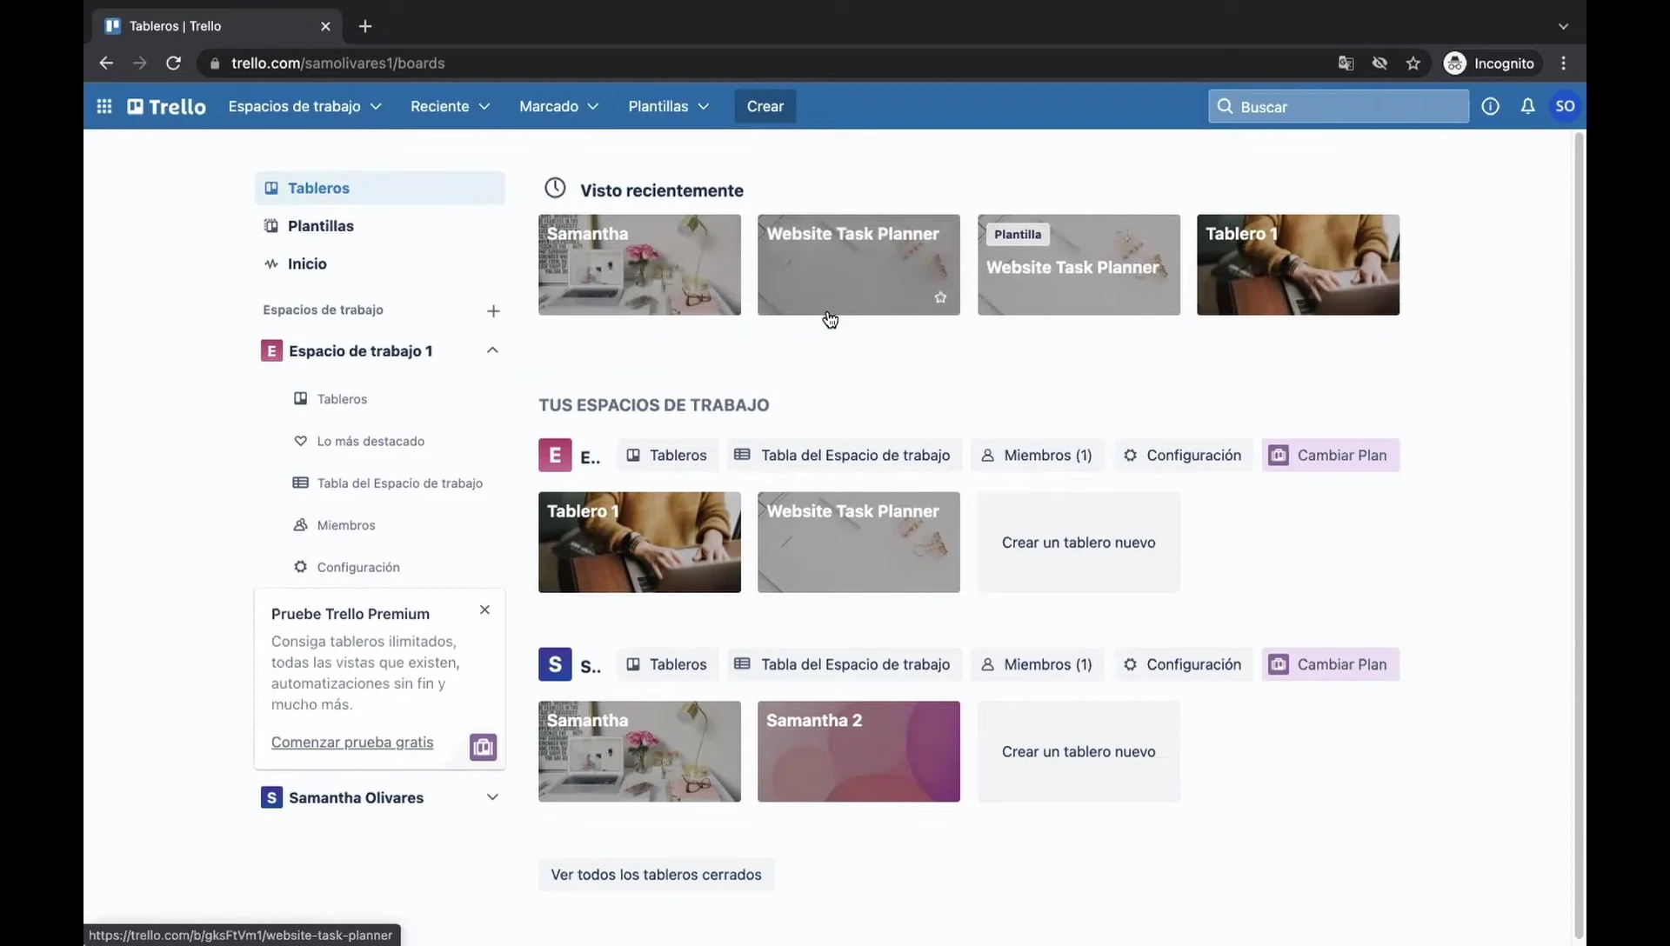Click the E workspace avatar in main area
Viewport: 1670px width, 946px height.
555,455
